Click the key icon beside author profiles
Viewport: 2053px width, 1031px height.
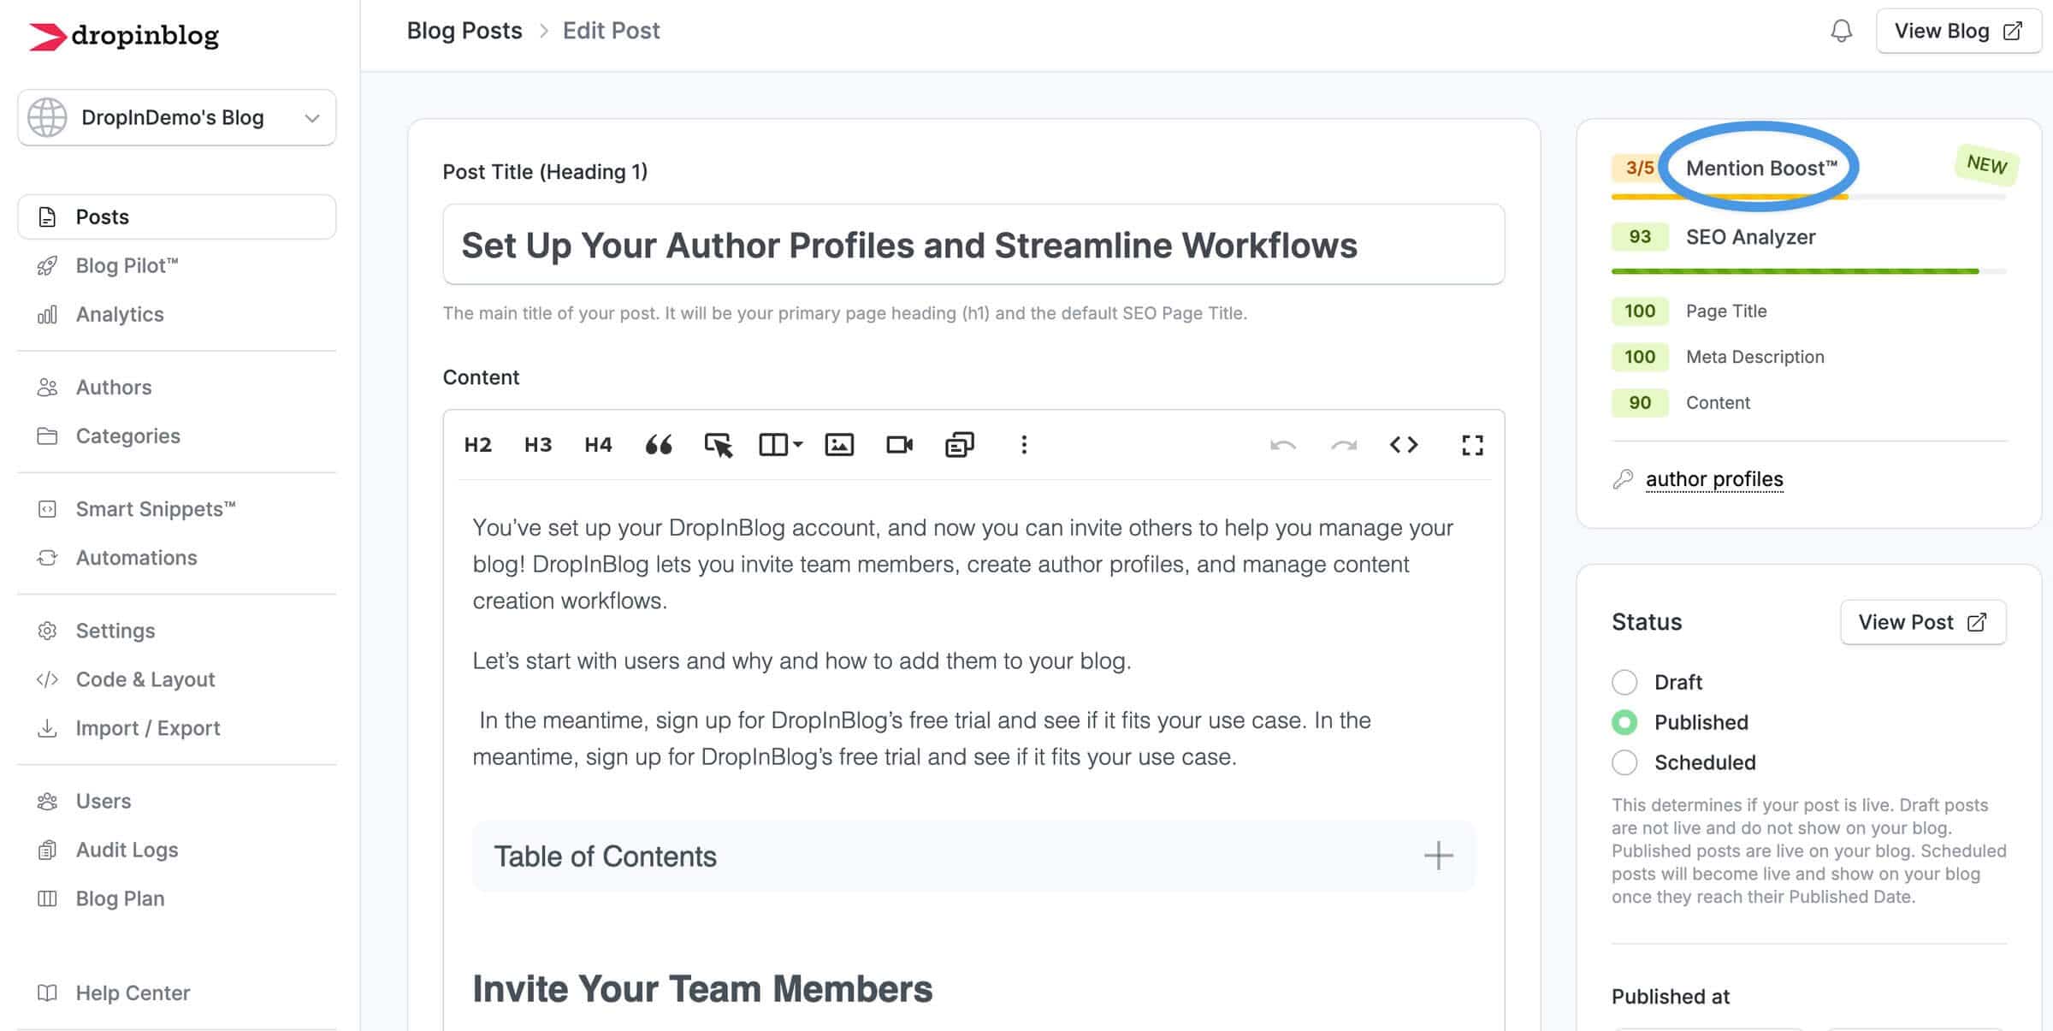(x=1623, y=480)
